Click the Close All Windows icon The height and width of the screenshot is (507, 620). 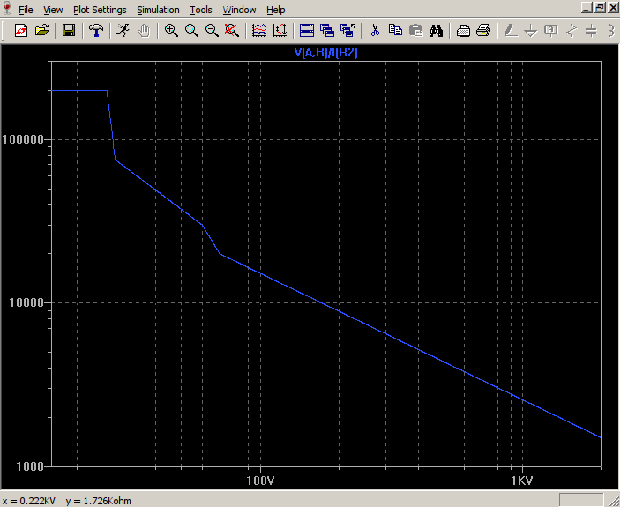click(348, 31)
